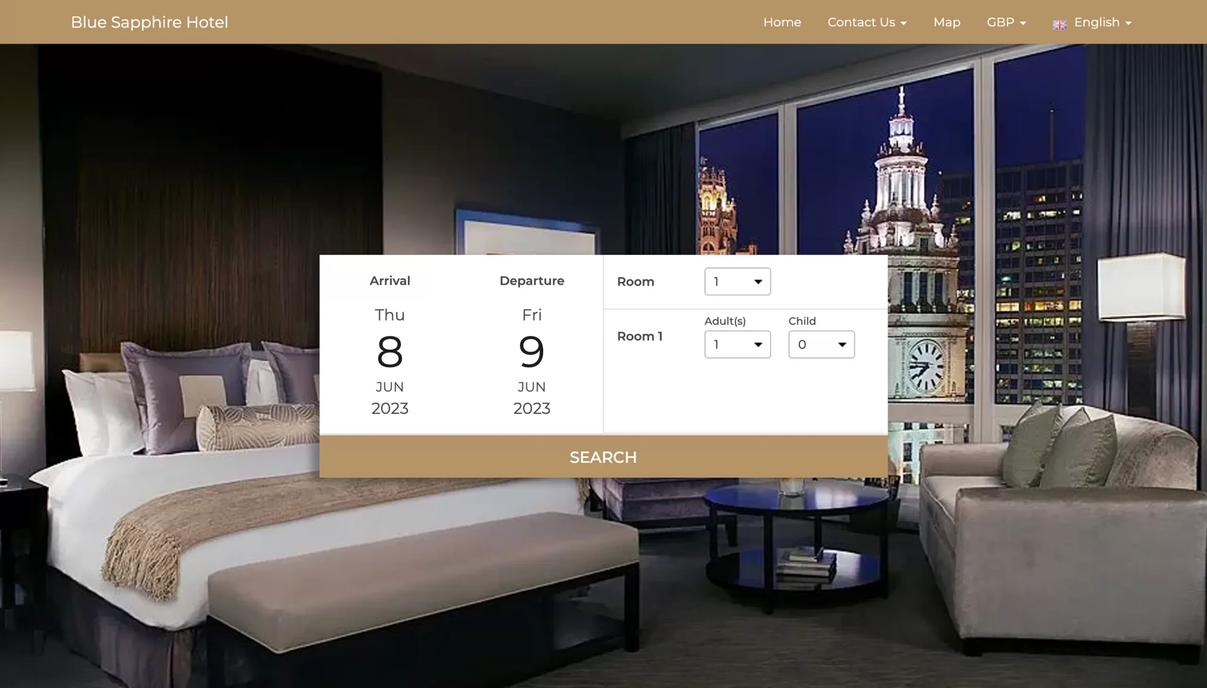Click the arrival month JUN
Screen dimensions: 1207x688
(389, 387)
